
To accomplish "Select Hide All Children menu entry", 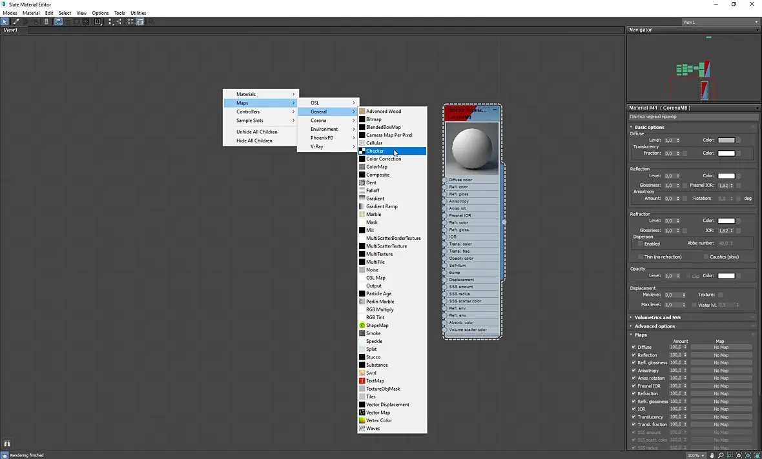I will (x=254, y=141).
